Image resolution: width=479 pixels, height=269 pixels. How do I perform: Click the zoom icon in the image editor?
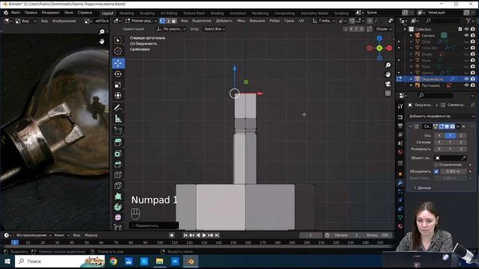click(102, 31)
